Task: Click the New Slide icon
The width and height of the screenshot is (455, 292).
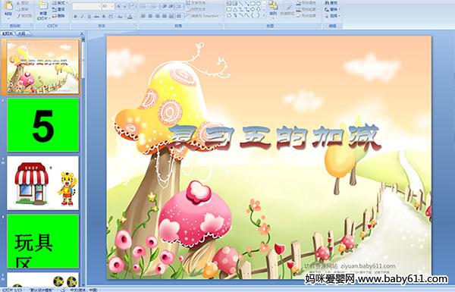Action: [43, 5]
